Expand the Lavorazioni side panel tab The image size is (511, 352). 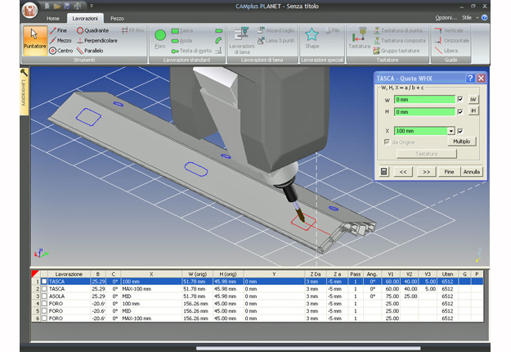tap(24, 92)
